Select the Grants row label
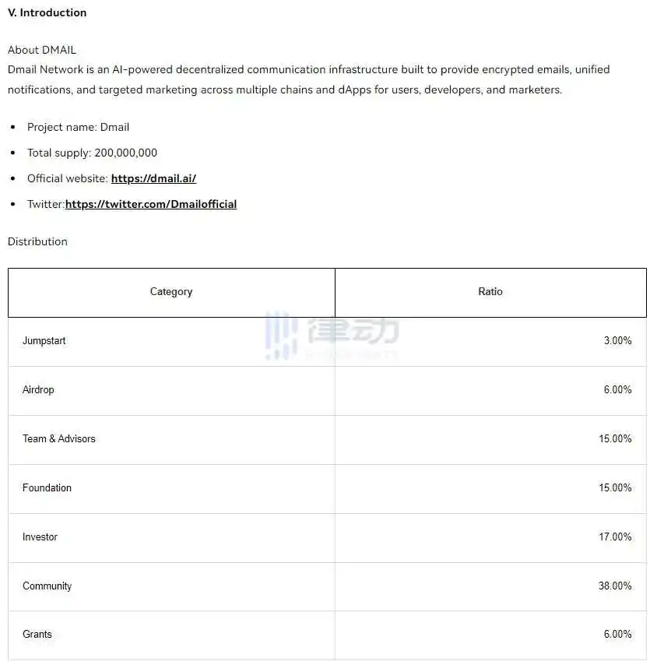The image size is (664, 672). 37,634
